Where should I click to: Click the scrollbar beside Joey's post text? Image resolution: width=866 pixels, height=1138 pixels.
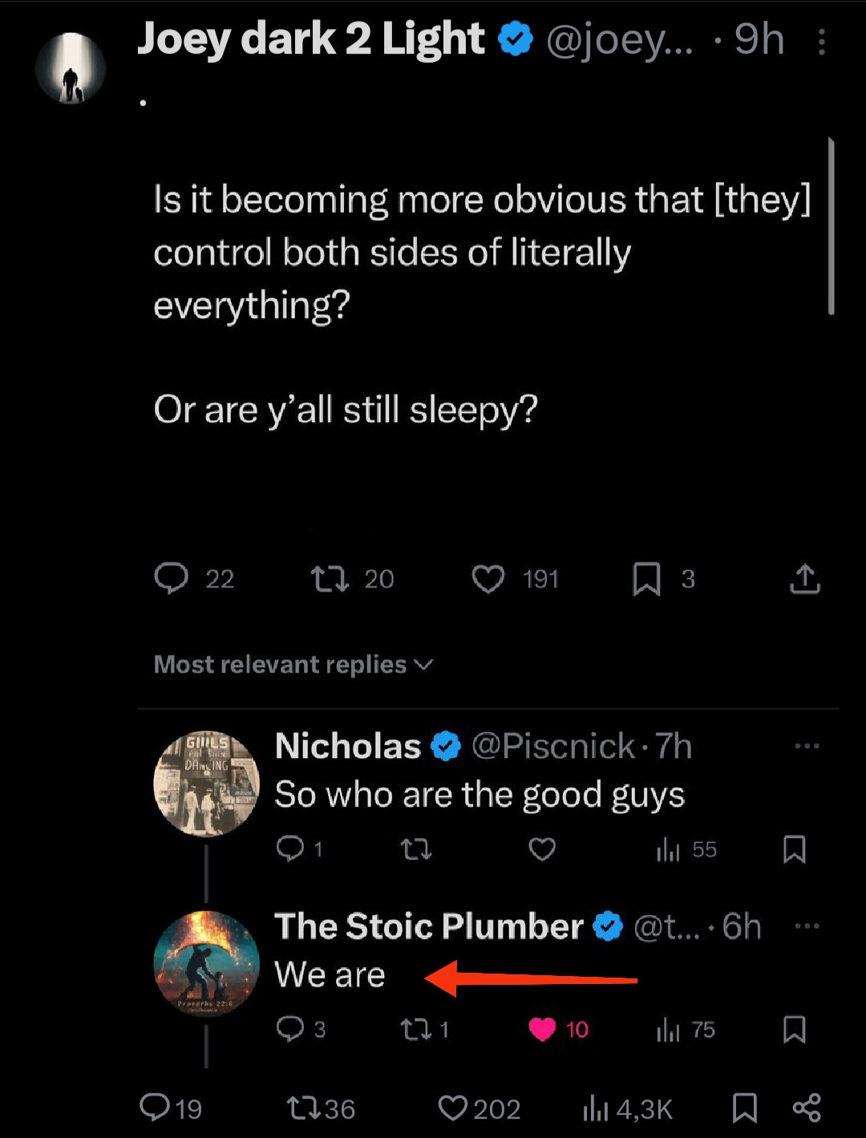[832, 226]
